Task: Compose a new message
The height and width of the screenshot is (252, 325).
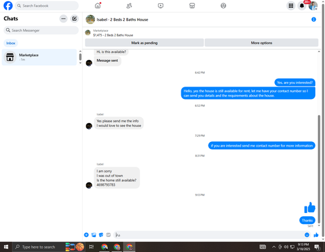Action: pyautogui.click(x=74, y=19)
